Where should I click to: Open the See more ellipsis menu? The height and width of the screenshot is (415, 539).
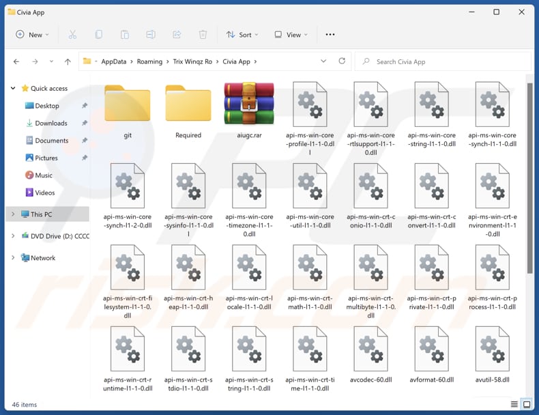[330, 34]
